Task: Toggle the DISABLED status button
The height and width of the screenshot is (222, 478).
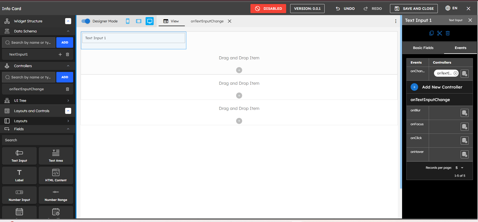Action: (268, 9)
